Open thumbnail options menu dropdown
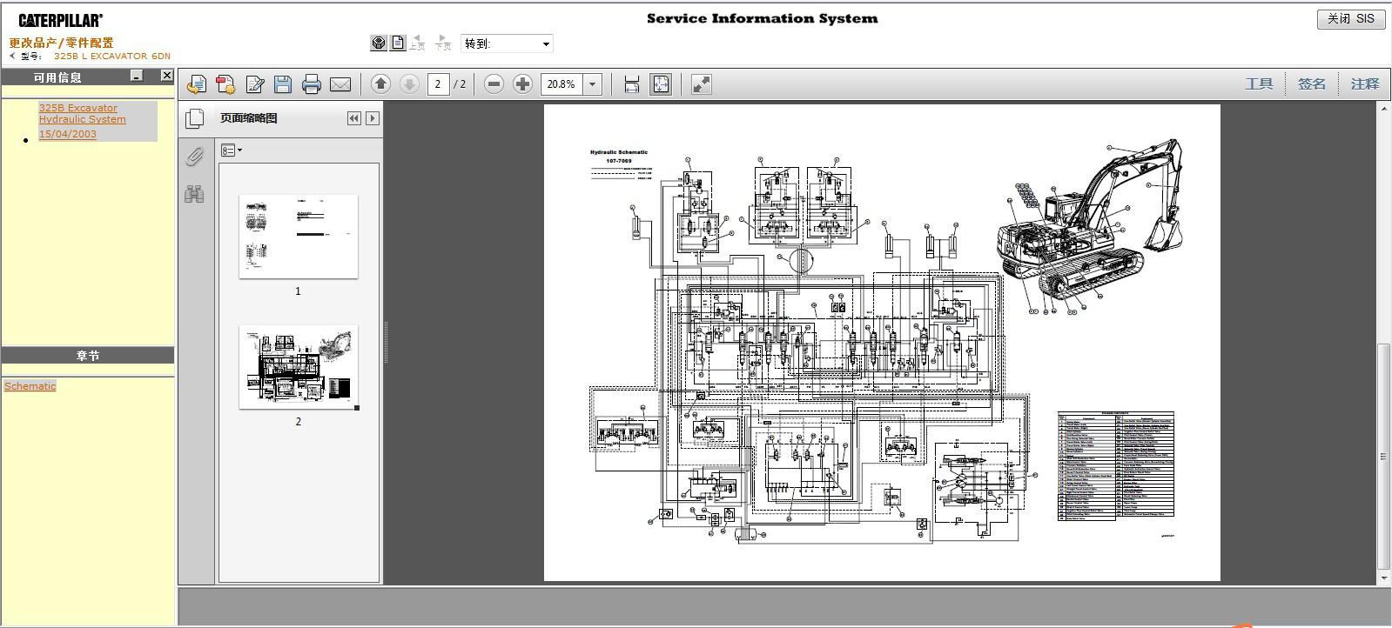 click(231, 150)
